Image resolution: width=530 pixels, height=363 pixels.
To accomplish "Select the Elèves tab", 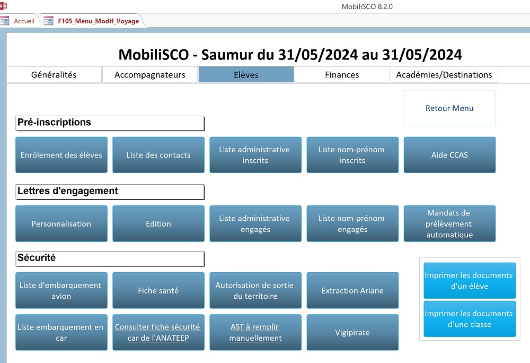I will pos(246,75).
